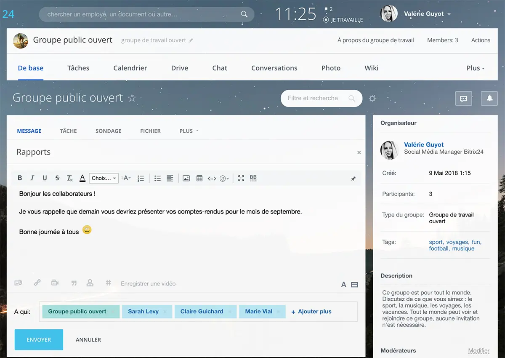The width and height of the screenshot is (505, 358).
Task: Click the BB code mode icon
Action: 253,178
